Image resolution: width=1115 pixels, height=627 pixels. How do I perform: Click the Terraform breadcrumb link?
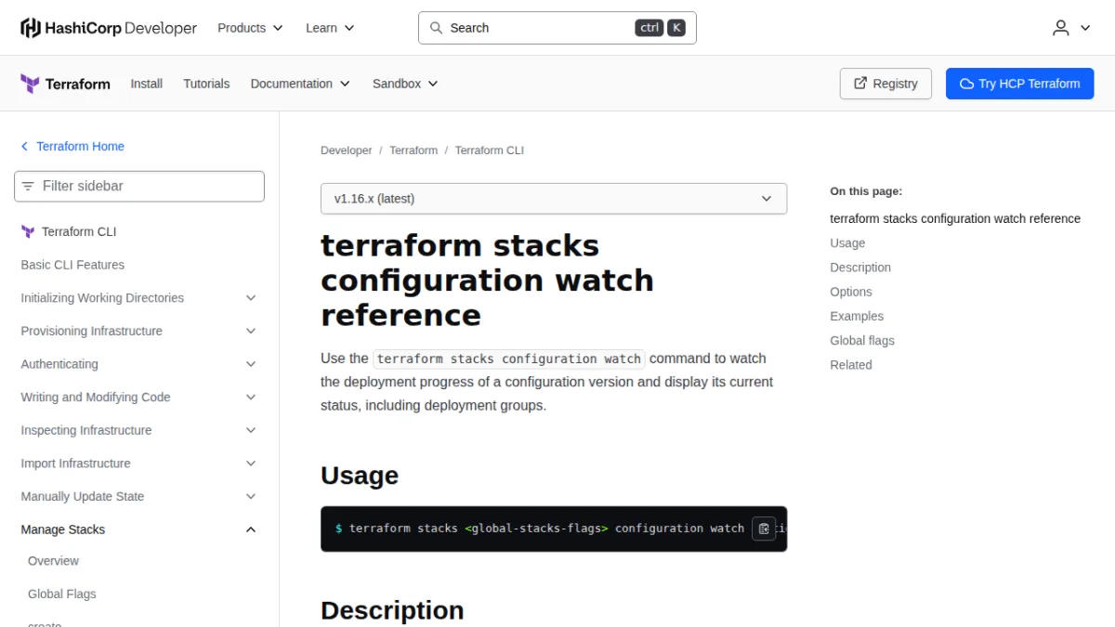pos(413,150)
